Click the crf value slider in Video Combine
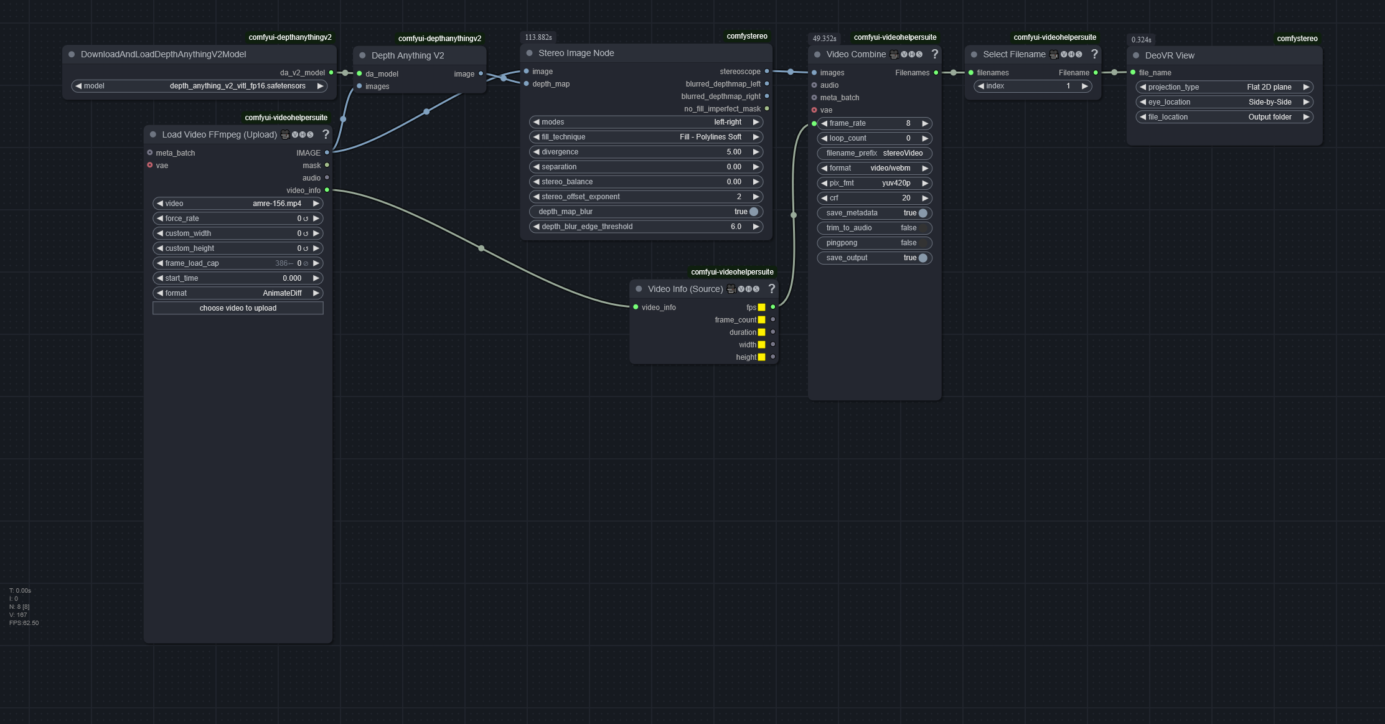Screen dimensions: 1385x724 point(874,198)
